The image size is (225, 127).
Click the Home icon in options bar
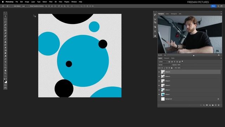(3, 6)
